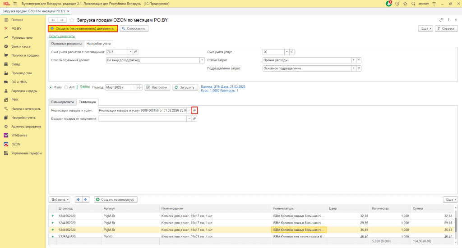The image size is (462, 248).
Task: Open the Администрирование sidebar section
Action: pos(26,126)
